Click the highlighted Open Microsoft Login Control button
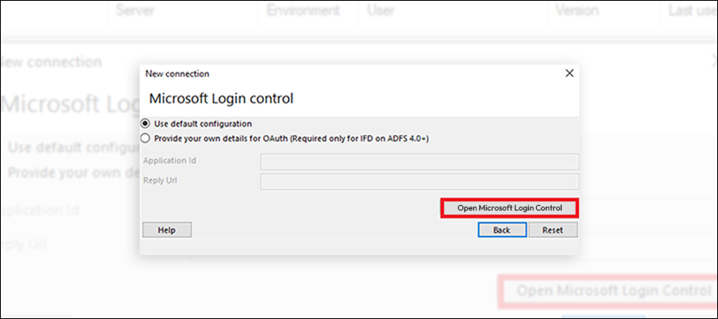Image resolution: width=718 pixels, height=319 pixels. [510, 208]
